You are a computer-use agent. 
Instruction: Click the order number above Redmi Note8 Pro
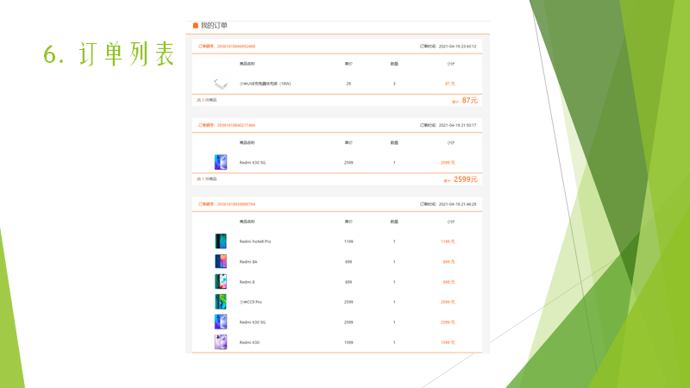pyautogui.click(x=227, y=204)
